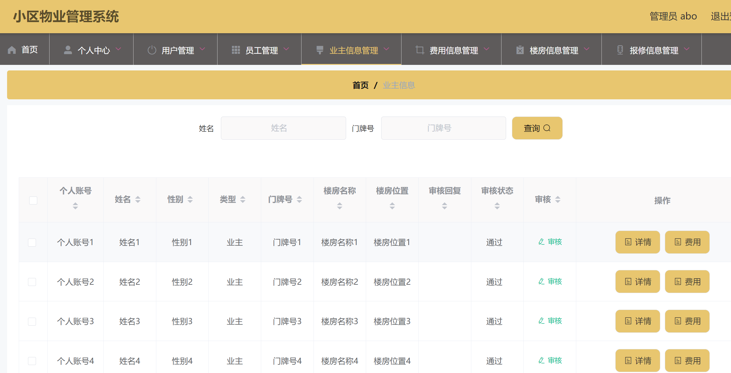
Task: Click the 小区物业管理系统 title
Action: (x=66, y=16)
